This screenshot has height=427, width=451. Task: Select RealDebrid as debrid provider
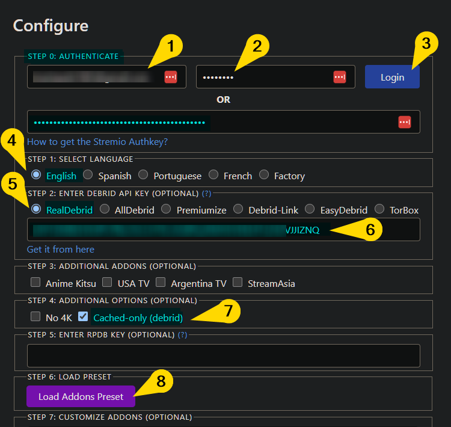tap(36, 209)
